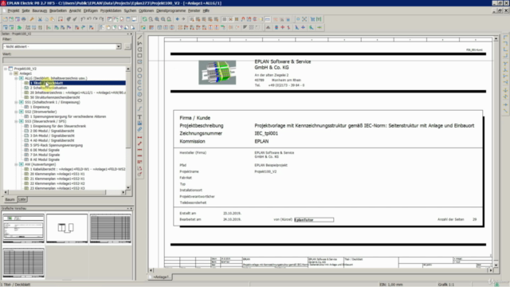This screenshot has width=510, height=287.
Task: Click the green puzzle piece icon
Action: click(x=19, y=28)
